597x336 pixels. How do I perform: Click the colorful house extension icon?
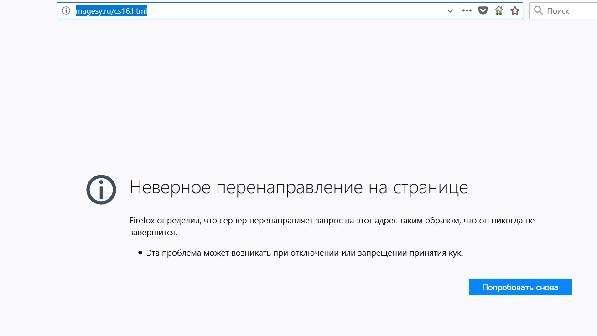pos(499,11)
